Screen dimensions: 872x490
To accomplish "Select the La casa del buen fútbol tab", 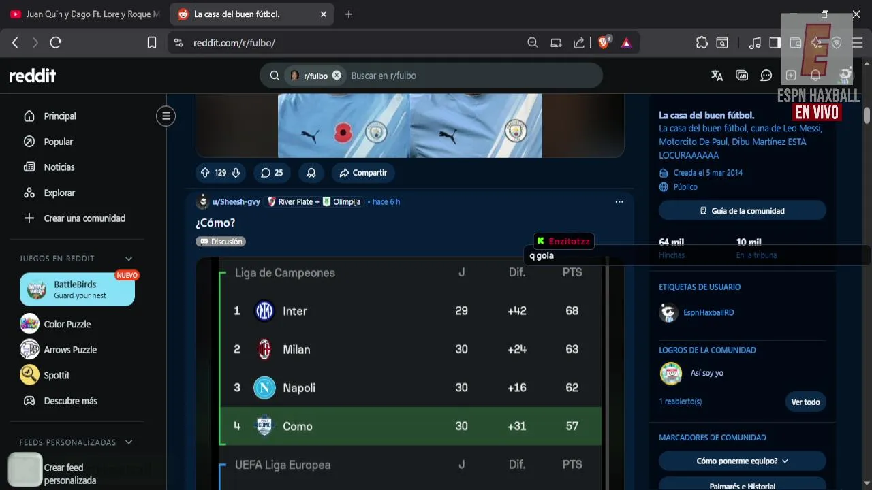I will tap(251, 14).
